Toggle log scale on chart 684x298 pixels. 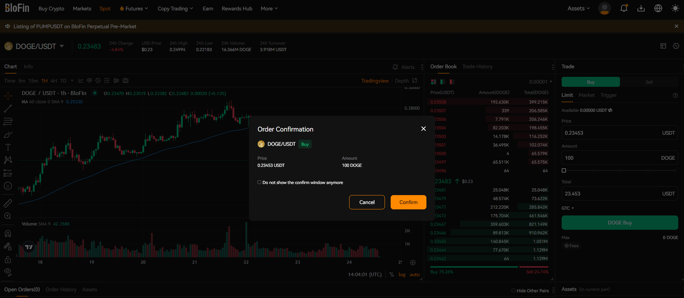402,275
